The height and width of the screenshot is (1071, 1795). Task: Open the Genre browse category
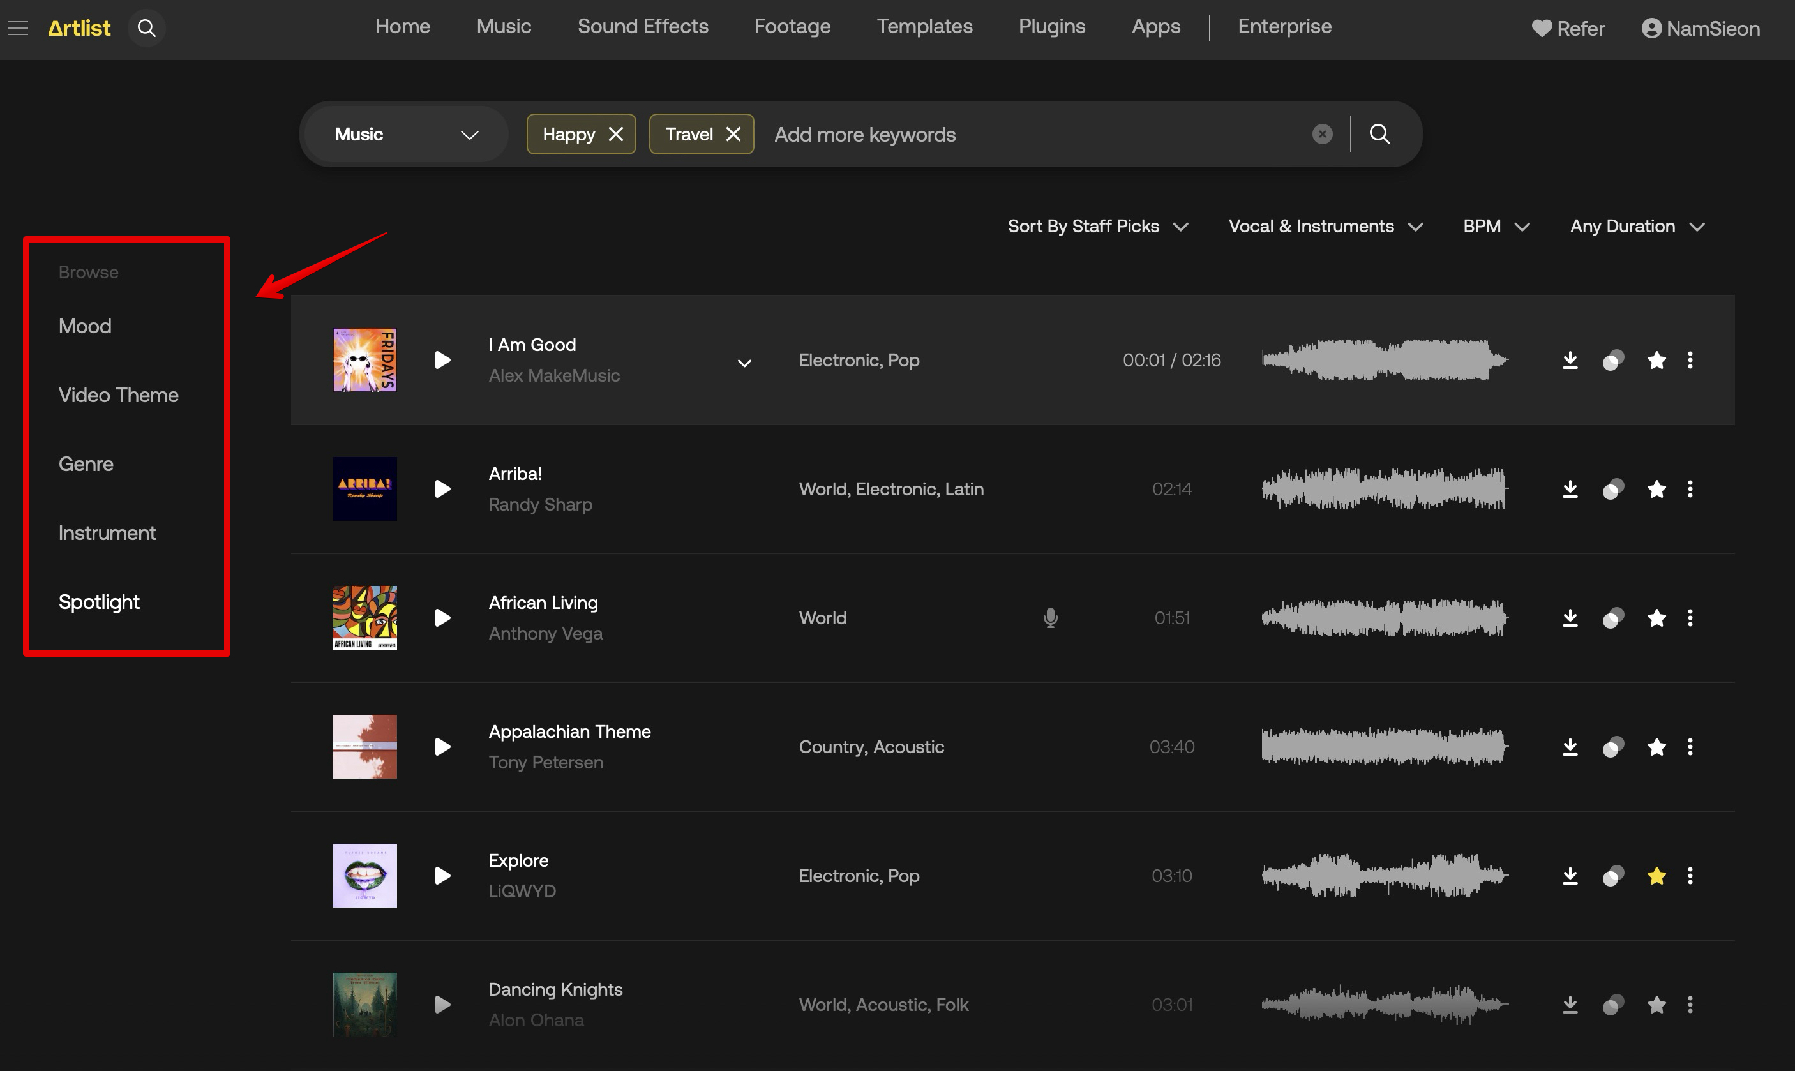point(86,464)
